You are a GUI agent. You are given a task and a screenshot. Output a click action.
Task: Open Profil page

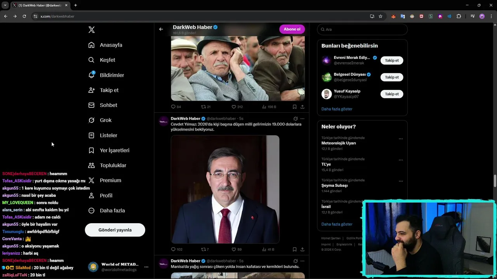coord(100,195)
